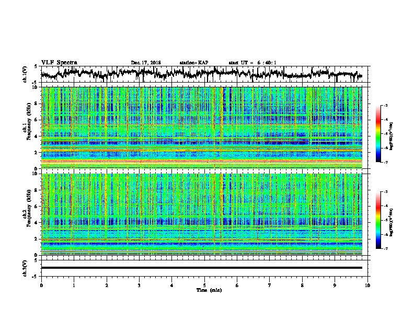Click the "station=KAP" header label
Screen dimensions: 414x320
194,63
